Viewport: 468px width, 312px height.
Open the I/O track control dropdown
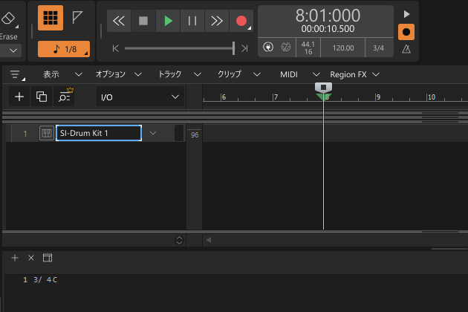coord(140,97)
